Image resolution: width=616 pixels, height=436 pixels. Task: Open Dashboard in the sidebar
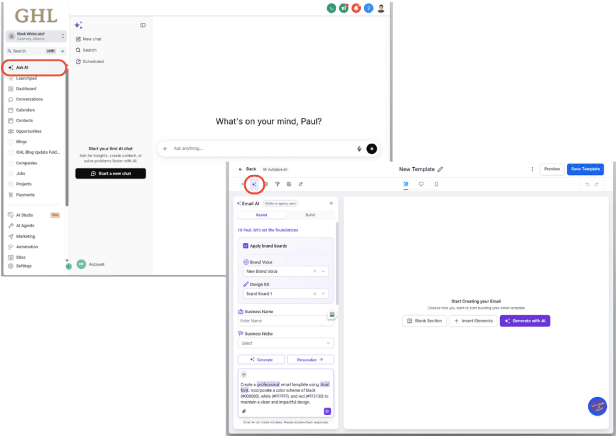click(26, 89)
